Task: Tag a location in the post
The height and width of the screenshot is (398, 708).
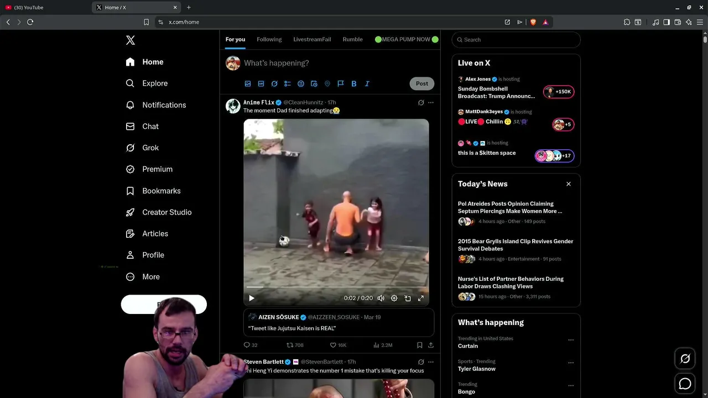Action: click(x=327, y=83)
